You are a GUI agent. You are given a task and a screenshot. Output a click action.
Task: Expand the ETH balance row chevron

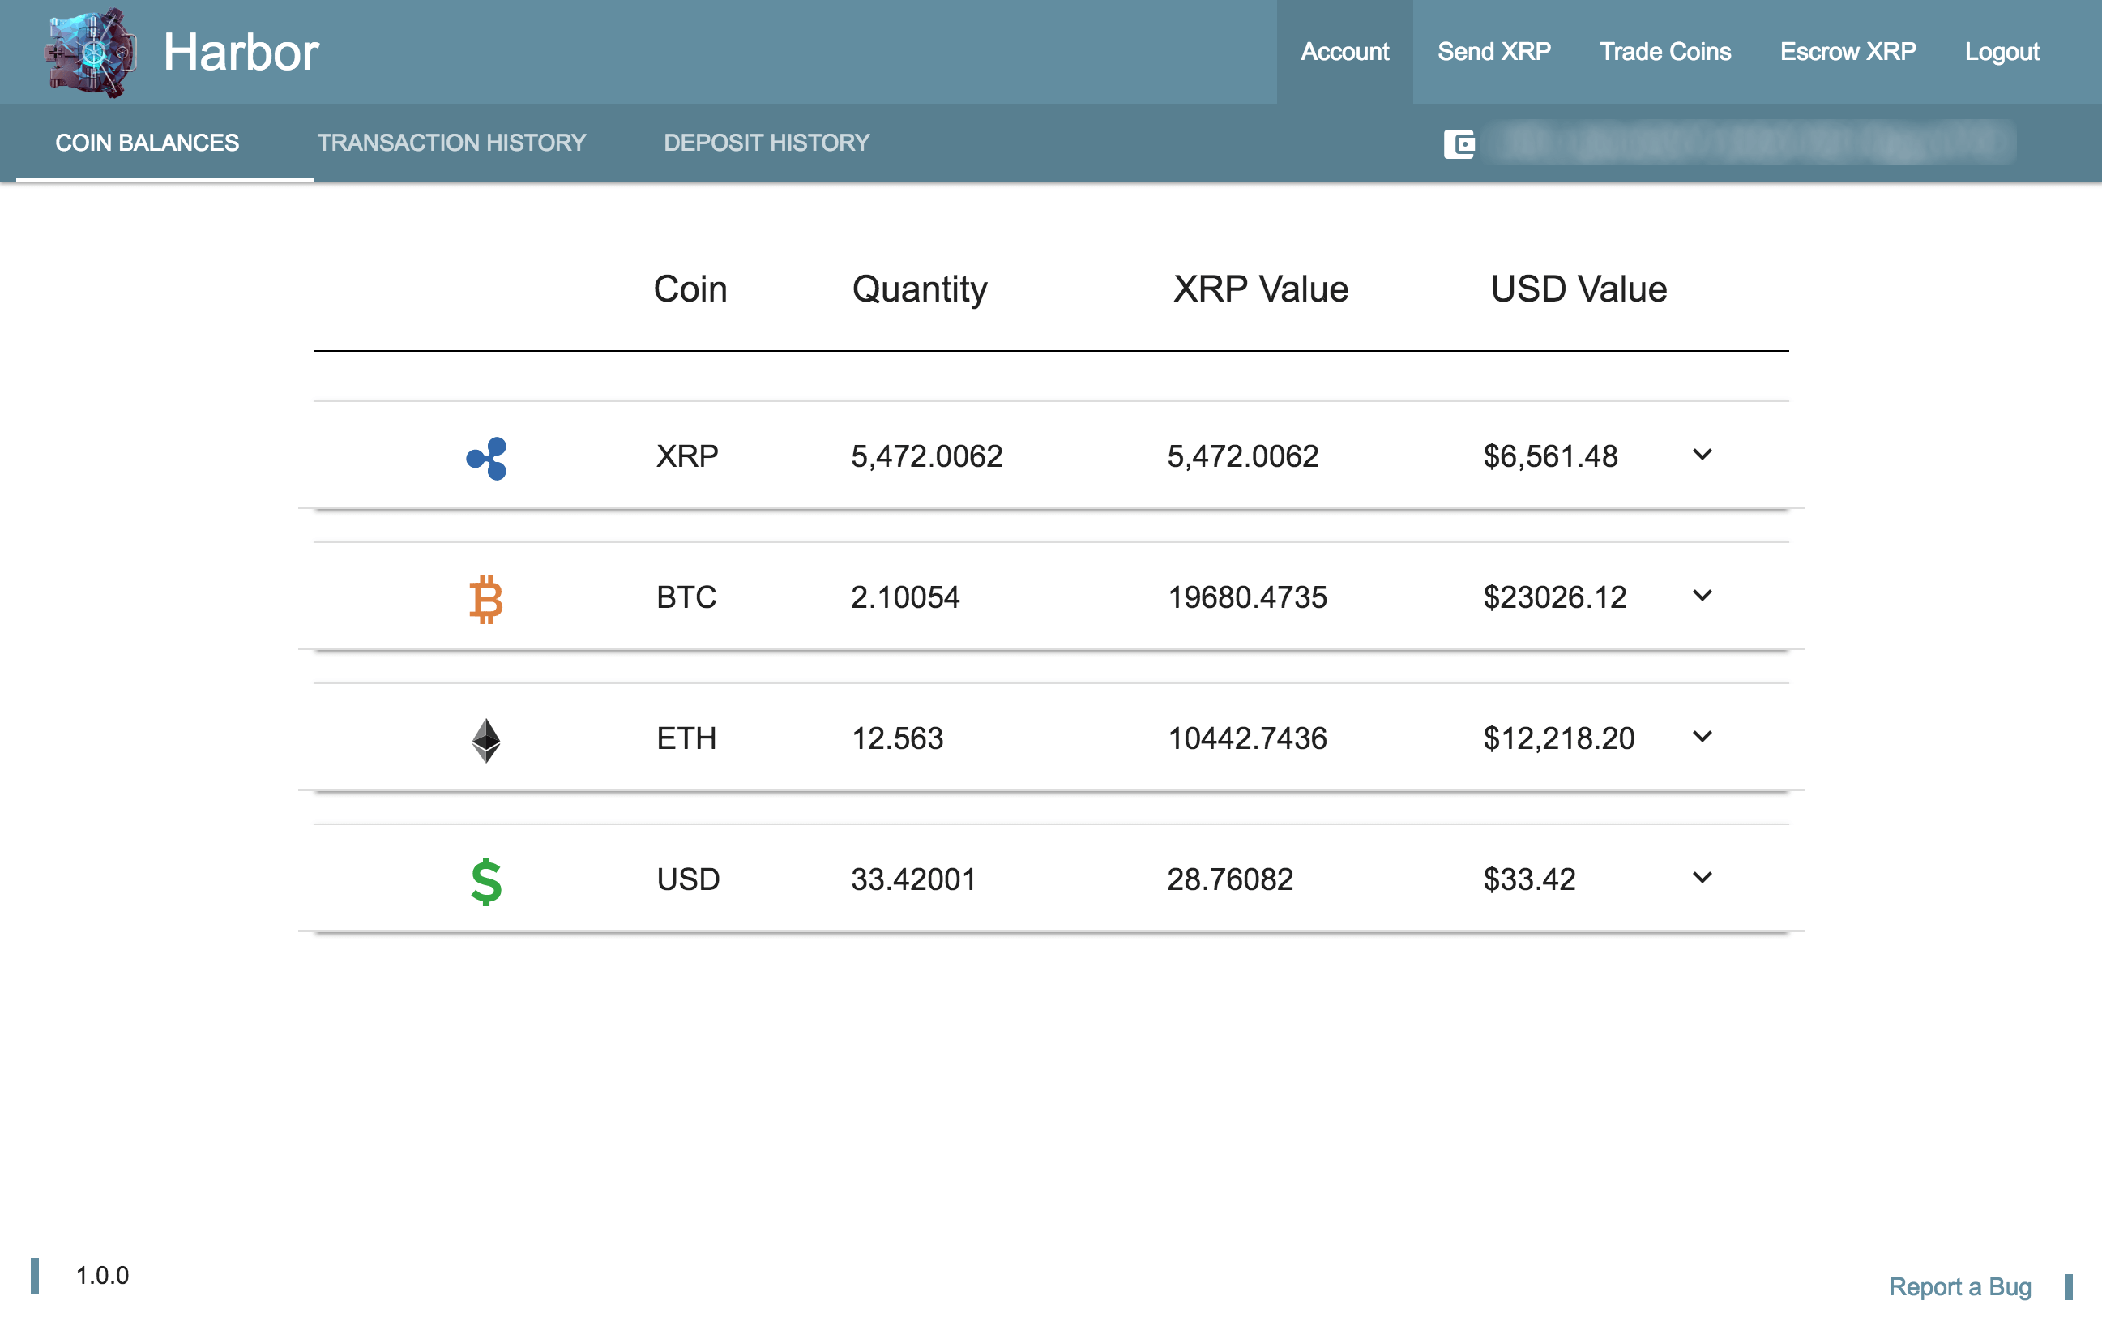(1702, 737)
